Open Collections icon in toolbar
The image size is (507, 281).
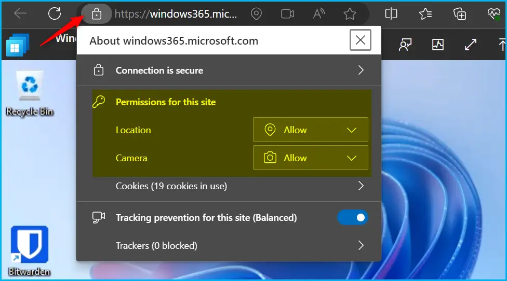pos(459,14)
